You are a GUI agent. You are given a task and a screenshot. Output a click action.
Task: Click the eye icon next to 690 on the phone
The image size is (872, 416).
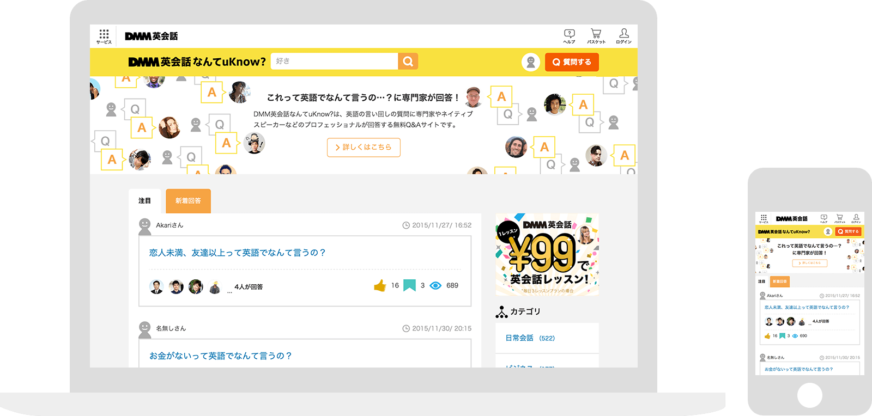click(795, 336)
